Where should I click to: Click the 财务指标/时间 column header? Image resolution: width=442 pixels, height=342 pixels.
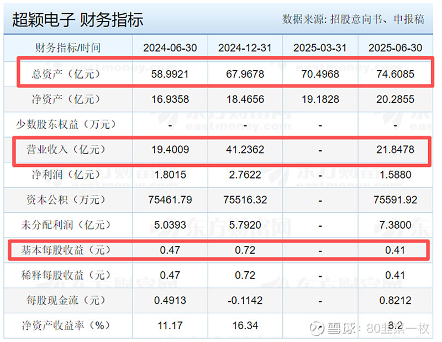[68, 48]
